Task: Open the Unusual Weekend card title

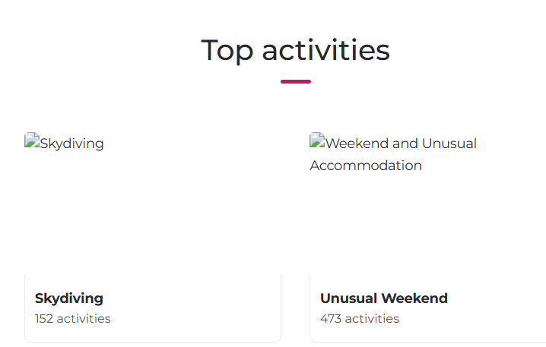Action: click(x=384, y=298)
